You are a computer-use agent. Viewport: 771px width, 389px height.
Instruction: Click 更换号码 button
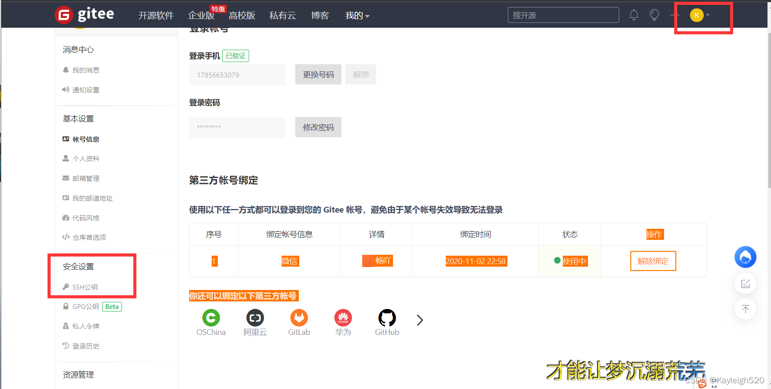point(318,74)
